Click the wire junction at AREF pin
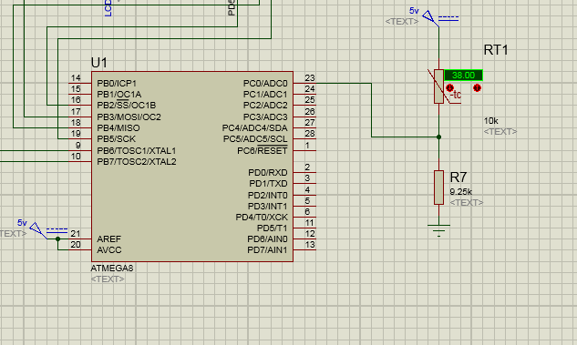Viewport: 577px width, 345px height. pos(57,238)
